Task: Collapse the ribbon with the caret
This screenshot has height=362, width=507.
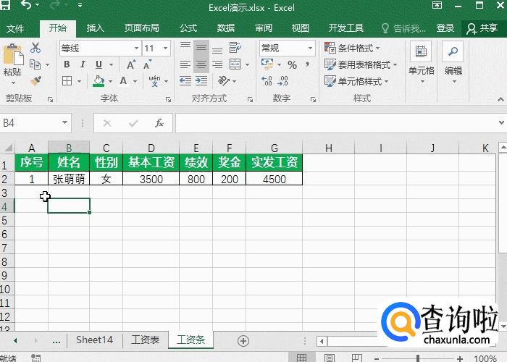Action: click(500, 99)
